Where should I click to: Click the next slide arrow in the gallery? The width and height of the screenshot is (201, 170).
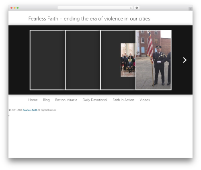[x=185, y=60]
